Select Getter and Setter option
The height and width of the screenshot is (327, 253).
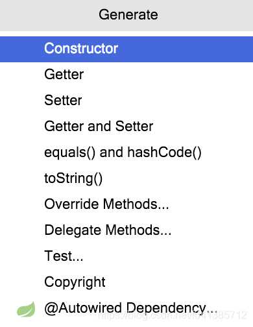[x=126, y=127]
